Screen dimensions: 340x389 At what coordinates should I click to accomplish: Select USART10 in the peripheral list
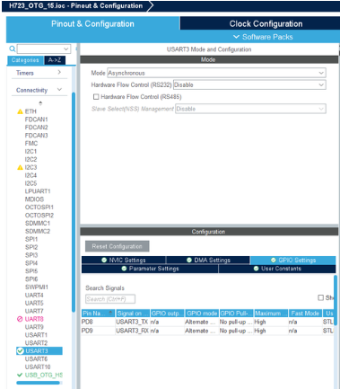(x=38, y=367)
